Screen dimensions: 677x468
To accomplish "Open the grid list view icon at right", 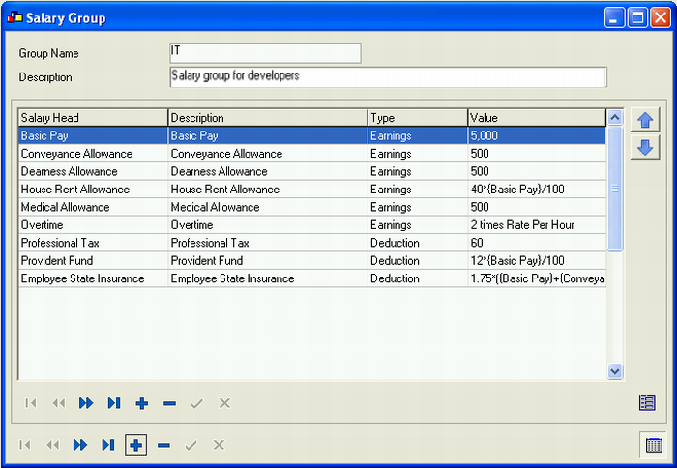I will click(x=647, y=403).
